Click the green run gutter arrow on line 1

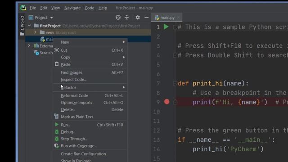click(x=166, y=27)
